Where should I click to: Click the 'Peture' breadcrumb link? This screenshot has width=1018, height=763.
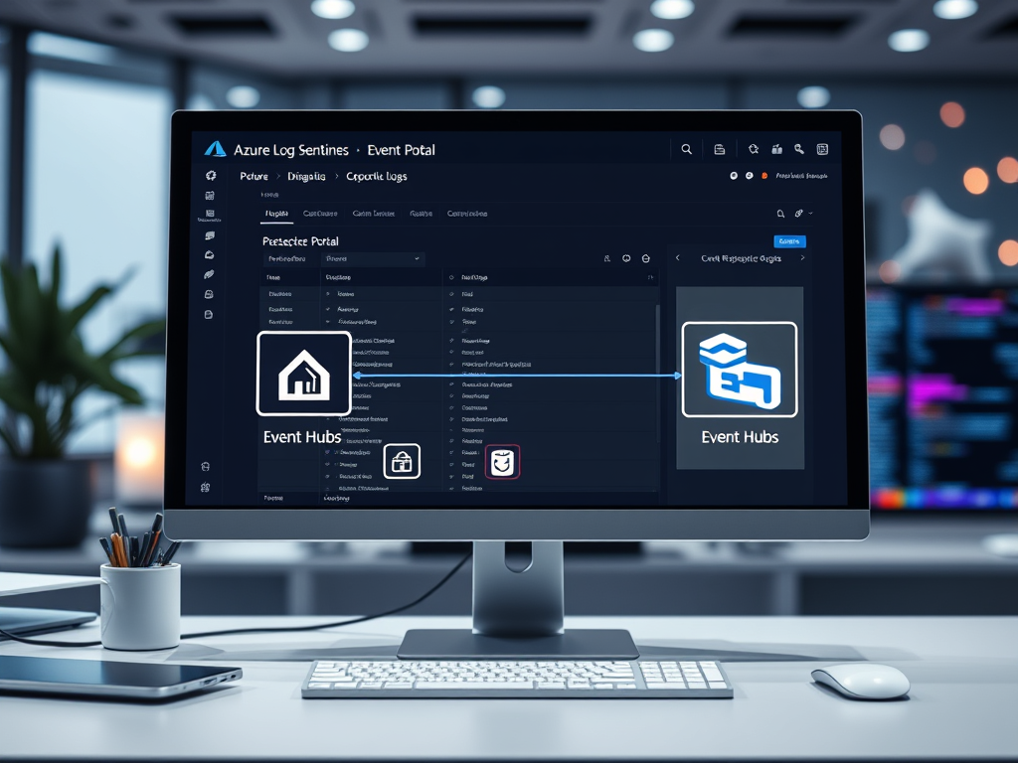click(254, 176)
